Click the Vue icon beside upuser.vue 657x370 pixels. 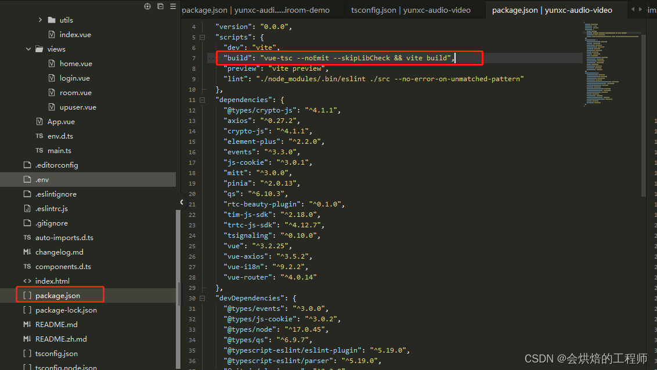[x=52, y=107]
